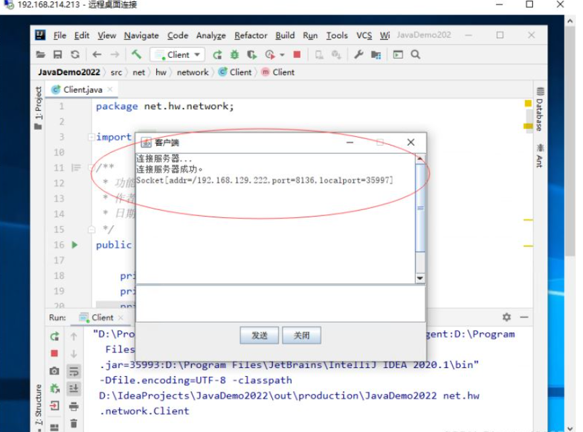Viewport: 583px width, 432px height.
Task: Click the profiler run icon in toolbar
Action: pyautogui.click(x=270, y=55)
